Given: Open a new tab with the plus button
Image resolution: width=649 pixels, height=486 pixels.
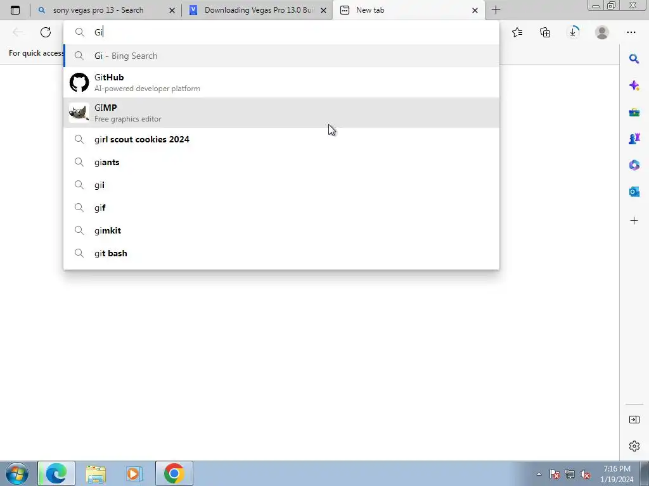Looking at the screenshot, I should [x=496, y=10].
